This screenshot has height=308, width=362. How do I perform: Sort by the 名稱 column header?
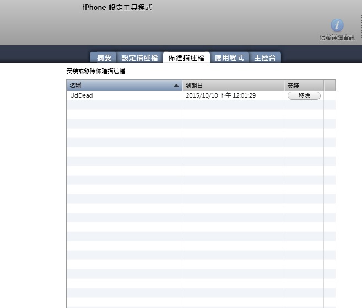124,86
